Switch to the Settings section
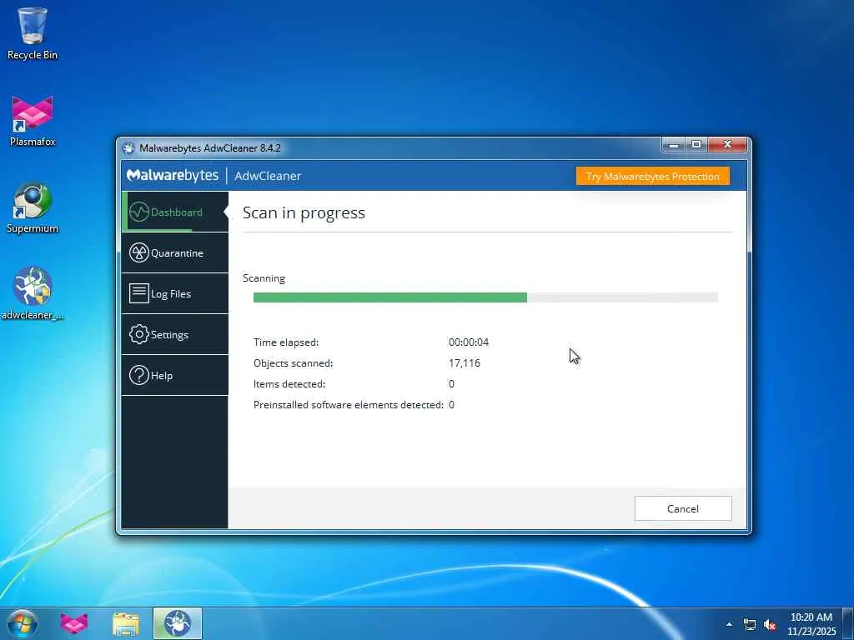Viewport: 854px width, 640px height. pyautogui.click(x=175, y=334)
